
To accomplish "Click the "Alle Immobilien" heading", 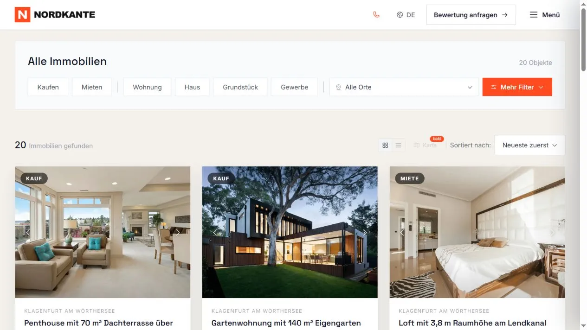I will click(x=67, y=61).
